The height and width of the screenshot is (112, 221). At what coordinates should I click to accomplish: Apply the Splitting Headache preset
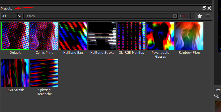click(44, 73)
